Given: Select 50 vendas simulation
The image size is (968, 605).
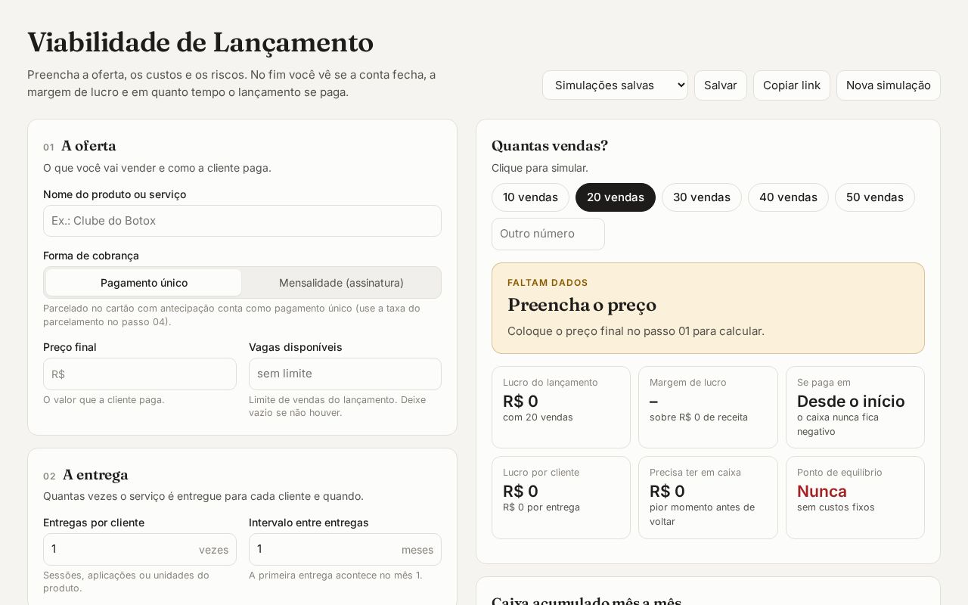Looking at the screenshot, I should tap(875, 197).
